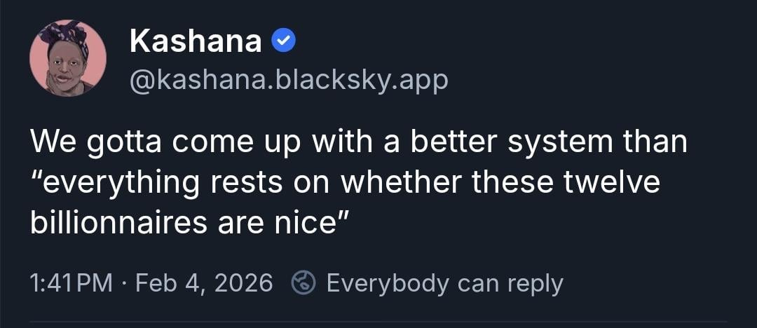
Task: Click the word "reply" in the footer
Action: click(535, 283)
